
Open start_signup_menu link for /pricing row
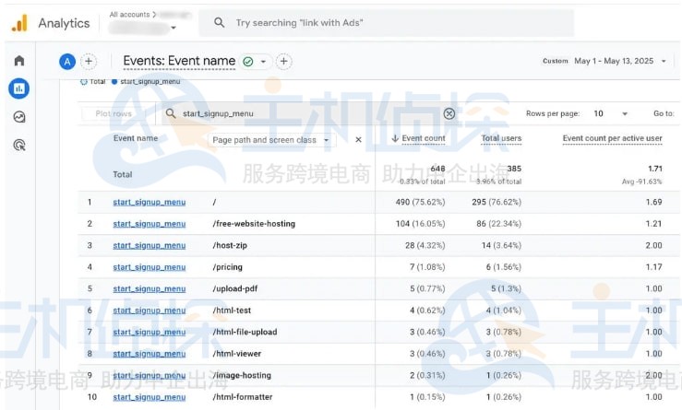150,267
